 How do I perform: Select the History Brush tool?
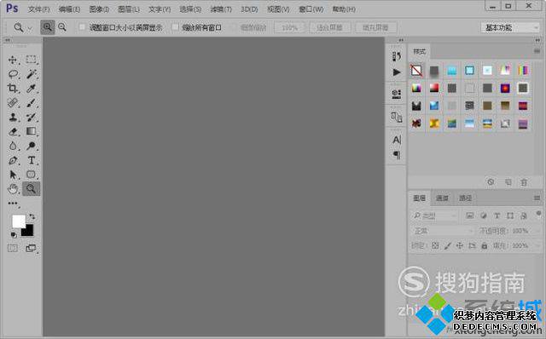tap(31, 118)
